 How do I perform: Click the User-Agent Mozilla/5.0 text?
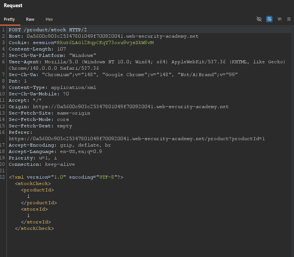pos(61,62)
